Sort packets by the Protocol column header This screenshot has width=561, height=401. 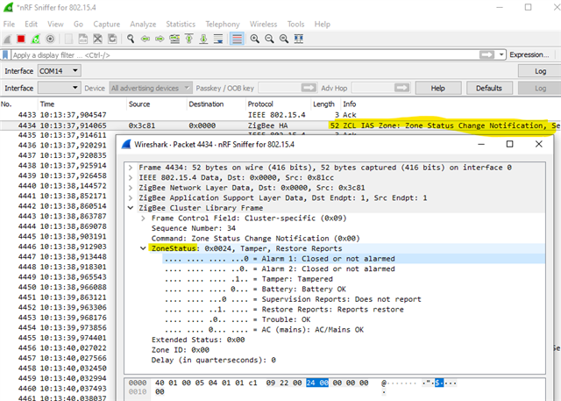click(x=278, y=104)
